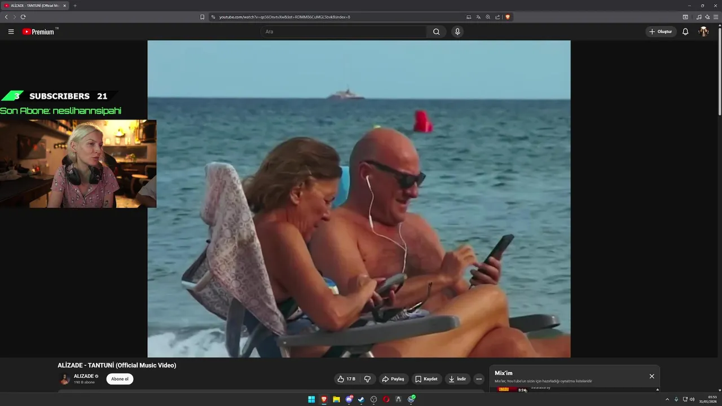Start voice search with the microphone icon
Screen dimensions: 722x406
[457, 32]
